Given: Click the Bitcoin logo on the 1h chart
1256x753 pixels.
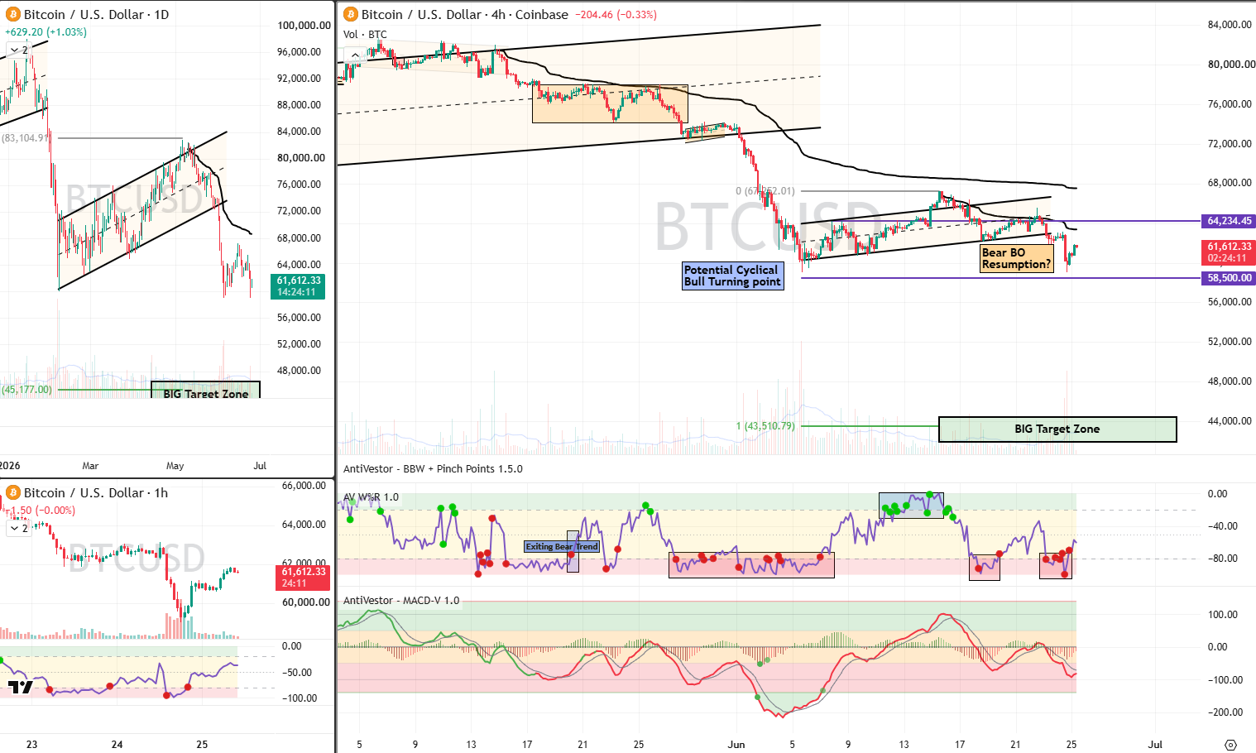Looking at the screenshot, I should tap(13, 492).
